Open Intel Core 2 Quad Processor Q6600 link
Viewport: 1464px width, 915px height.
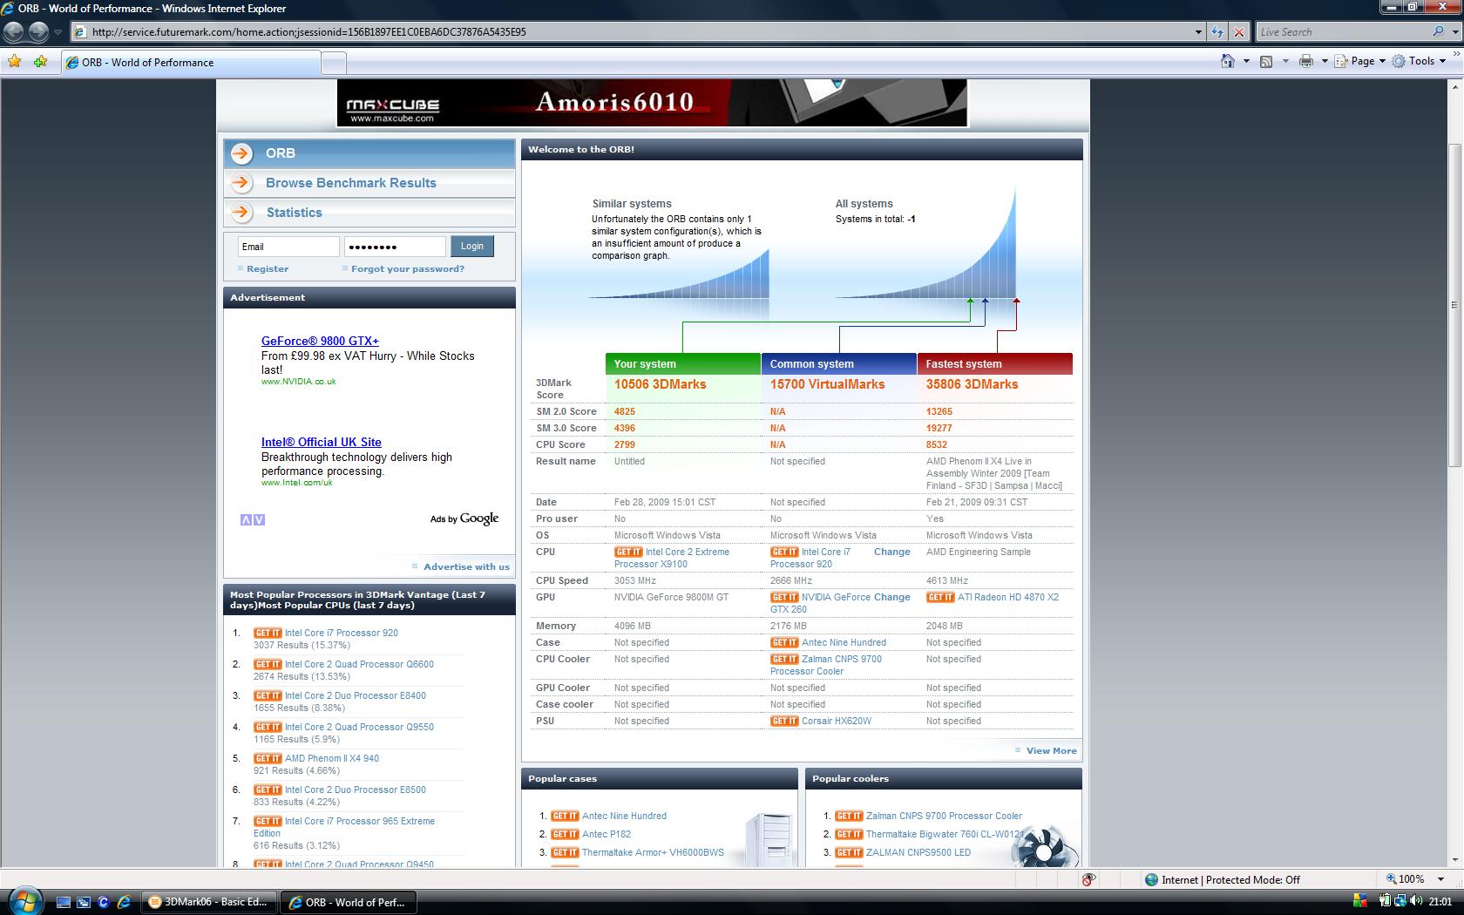[359, 664]
